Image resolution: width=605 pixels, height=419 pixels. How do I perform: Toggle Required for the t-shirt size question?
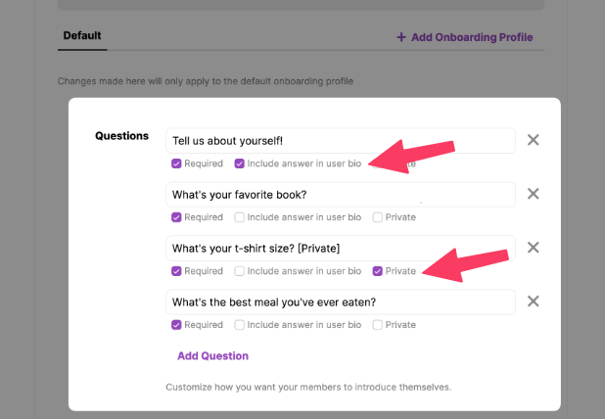point(176,271)
